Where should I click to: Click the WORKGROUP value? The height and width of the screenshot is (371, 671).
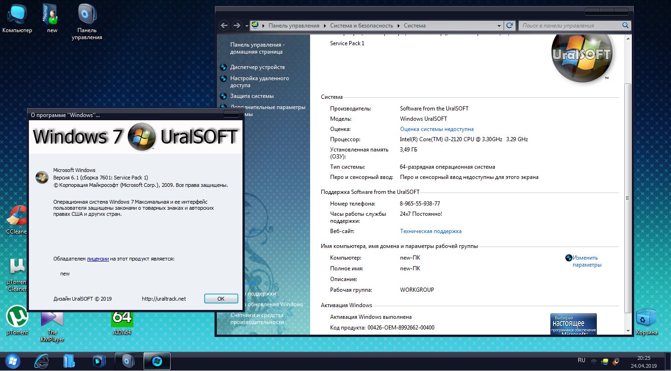(417, 290)
